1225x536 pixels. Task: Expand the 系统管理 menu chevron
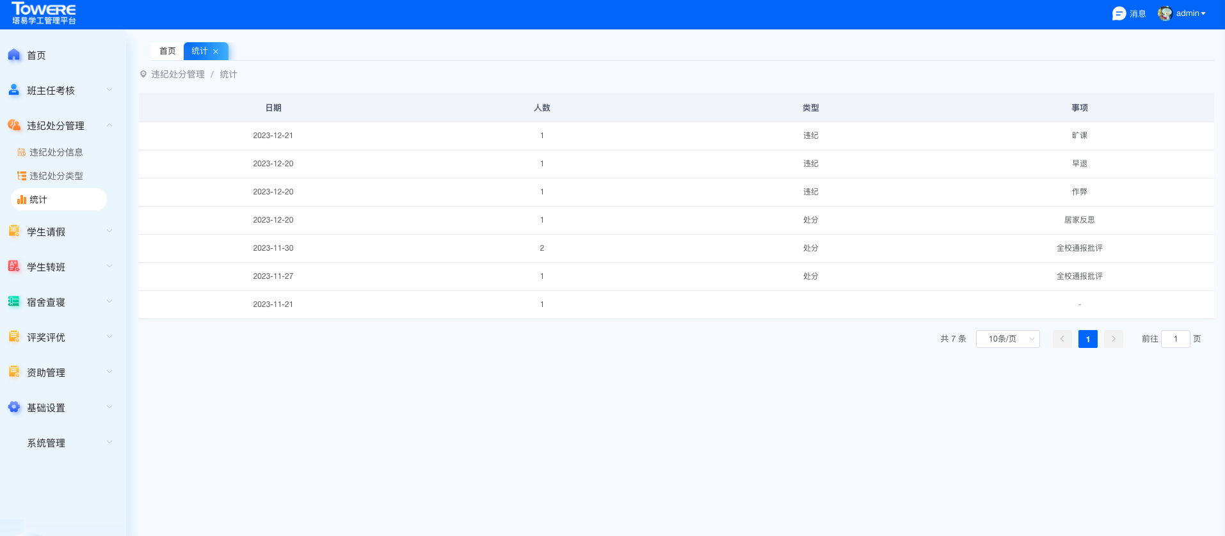[109, 442]
